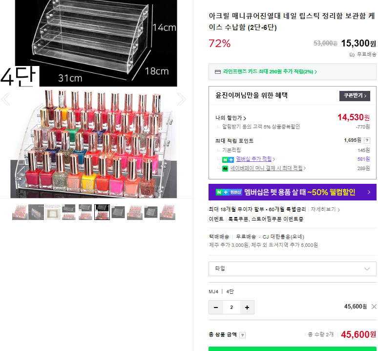The image size is (378, 351).
Task: Show next product image with right arrow
Action: pos(182,99)
